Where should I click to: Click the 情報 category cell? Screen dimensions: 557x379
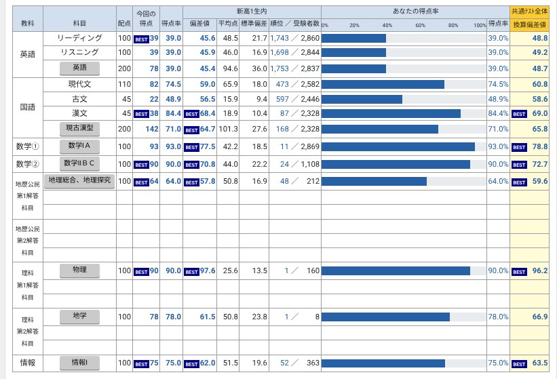coord(28,363)
